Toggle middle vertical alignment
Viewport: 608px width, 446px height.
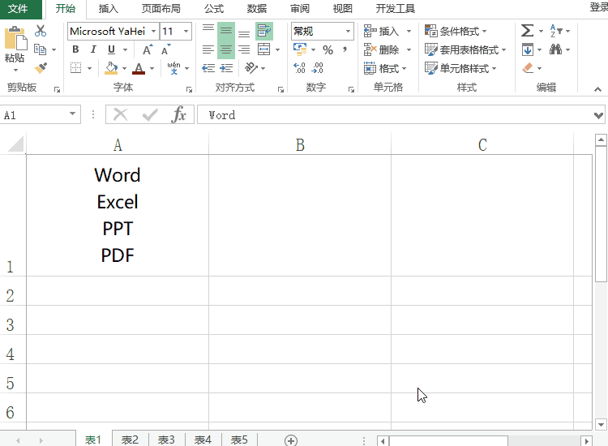tap(226, 31)
